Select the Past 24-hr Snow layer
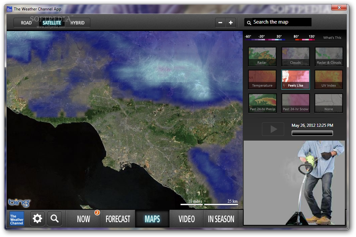356x237 pixels. point(295,103)
